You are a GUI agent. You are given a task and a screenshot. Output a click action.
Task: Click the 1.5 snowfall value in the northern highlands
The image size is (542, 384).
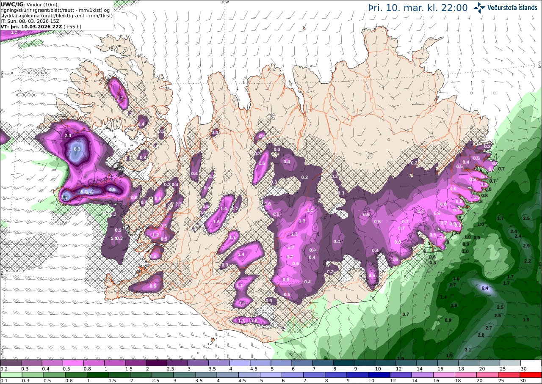tap(262, 164)
